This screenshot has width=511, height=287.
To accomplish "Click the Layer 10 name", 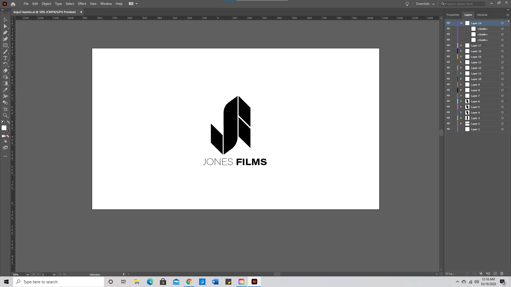I will point(476,79).
